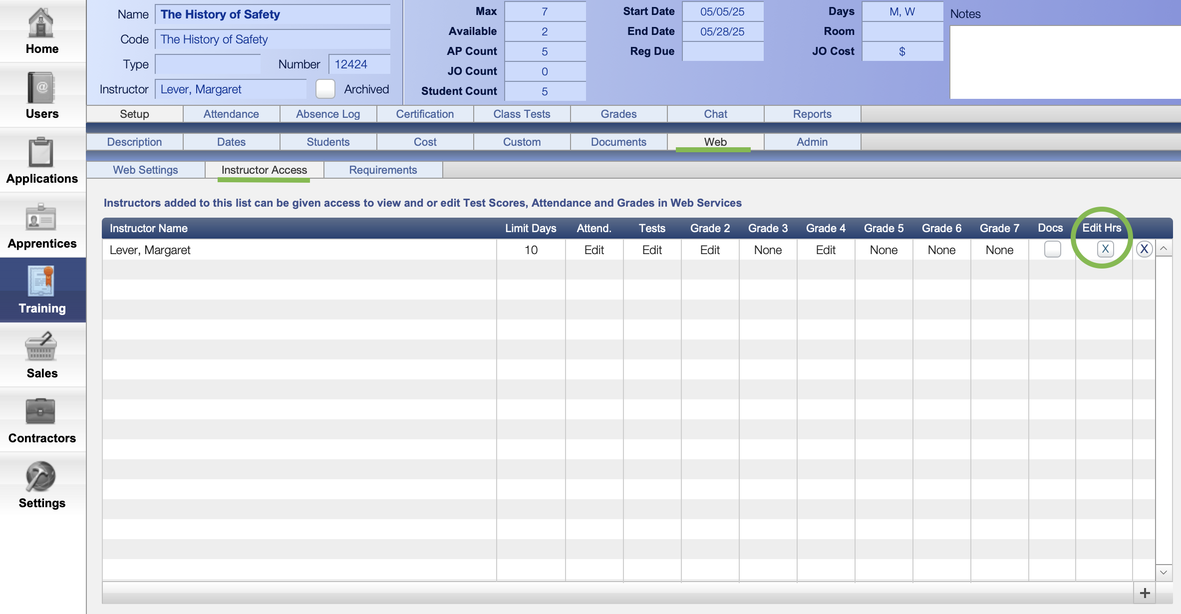Open the Web Settings sub-tab

[145, 170]
